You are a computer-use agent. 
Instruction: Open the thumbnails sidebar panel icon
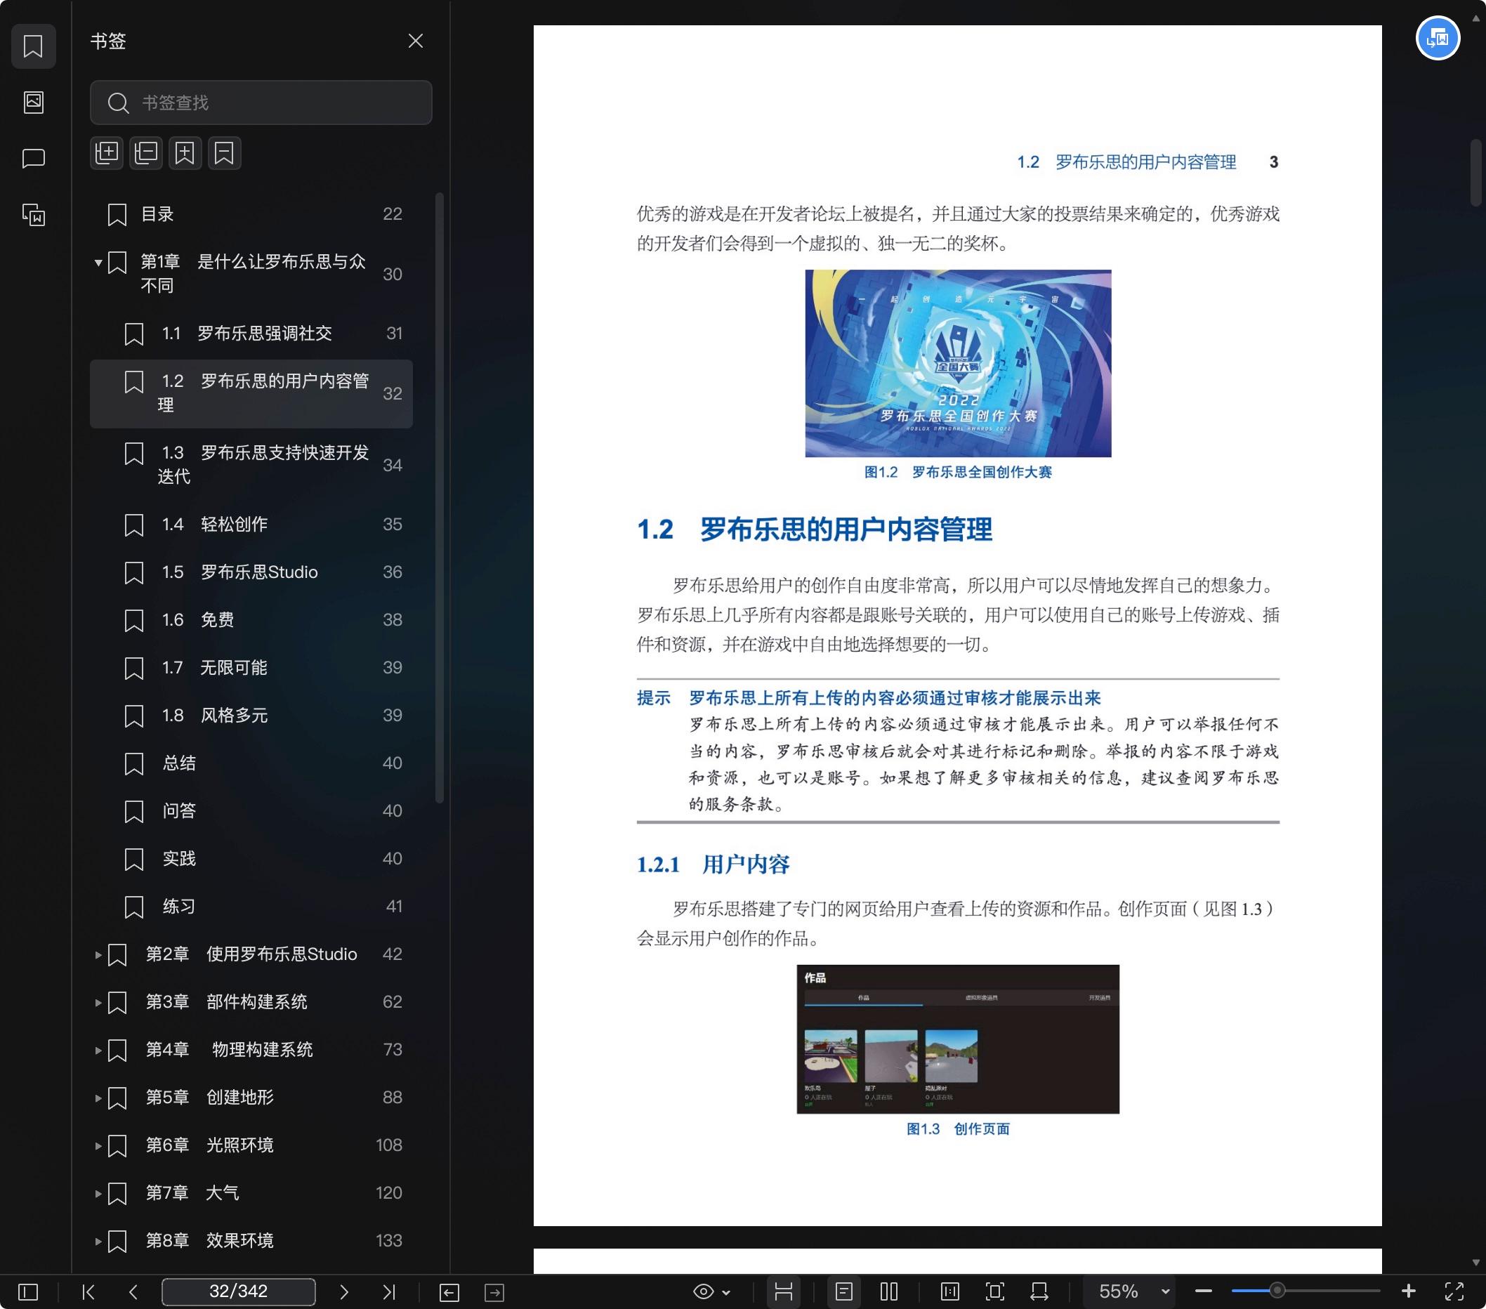(34, 103)
